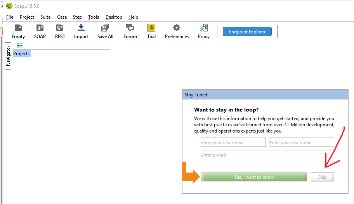Screen dimensions: 354x204
Task: Open the Project menu
Action: 27,17
